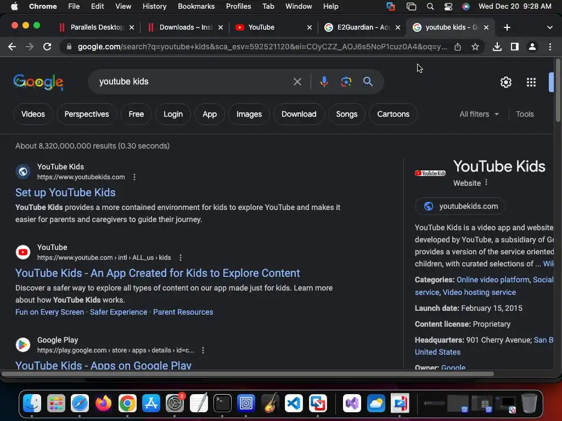This screenshot has height=421, width=562.
Task: Open Fun on Every Screen sitelink
Action: [49, 312]
